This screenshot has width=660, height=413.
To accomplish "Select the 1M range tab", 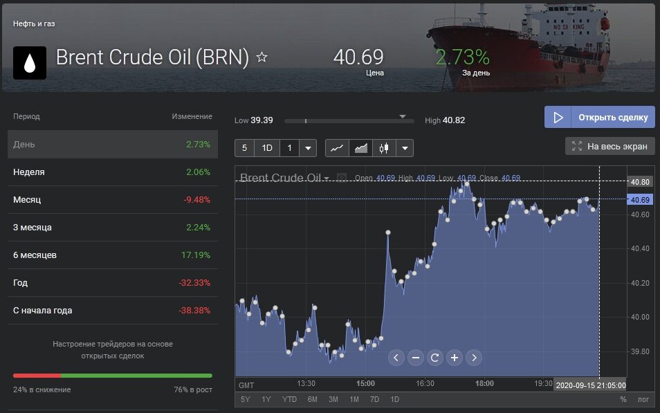I will [x=354, y=400].
